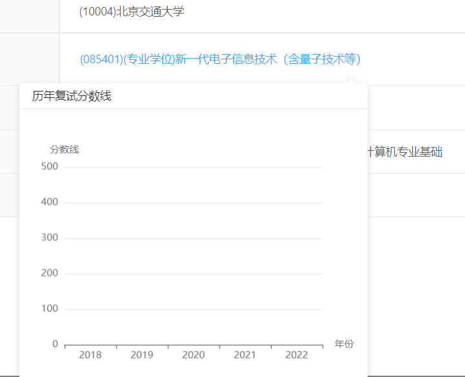
Task: Click the 2021 year label on chart
Action: pos(244,355)
